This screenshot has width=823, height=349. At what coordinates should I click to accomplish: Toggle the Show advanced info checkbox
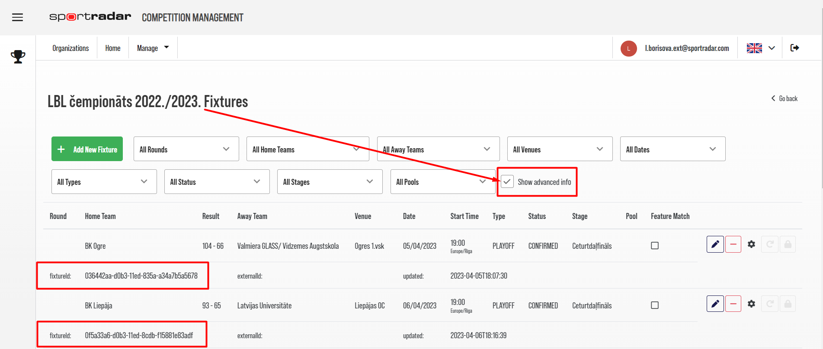click(x=507, y=182)
